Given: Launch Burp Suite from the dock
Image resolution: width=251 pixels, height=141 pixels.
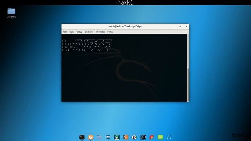Looking at the screenshot, I should click(x=125, y=137).
